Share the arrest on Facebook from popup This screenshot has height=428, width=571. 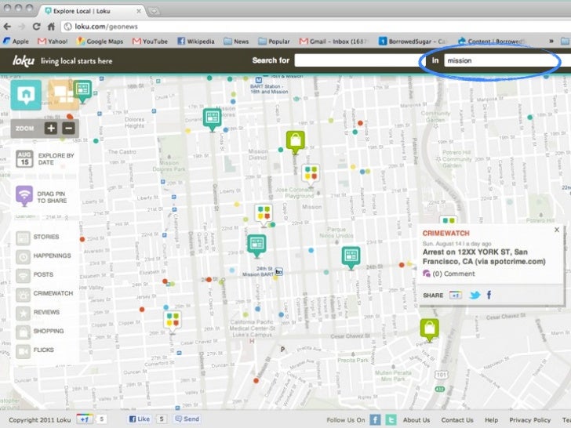coord(489,295)
